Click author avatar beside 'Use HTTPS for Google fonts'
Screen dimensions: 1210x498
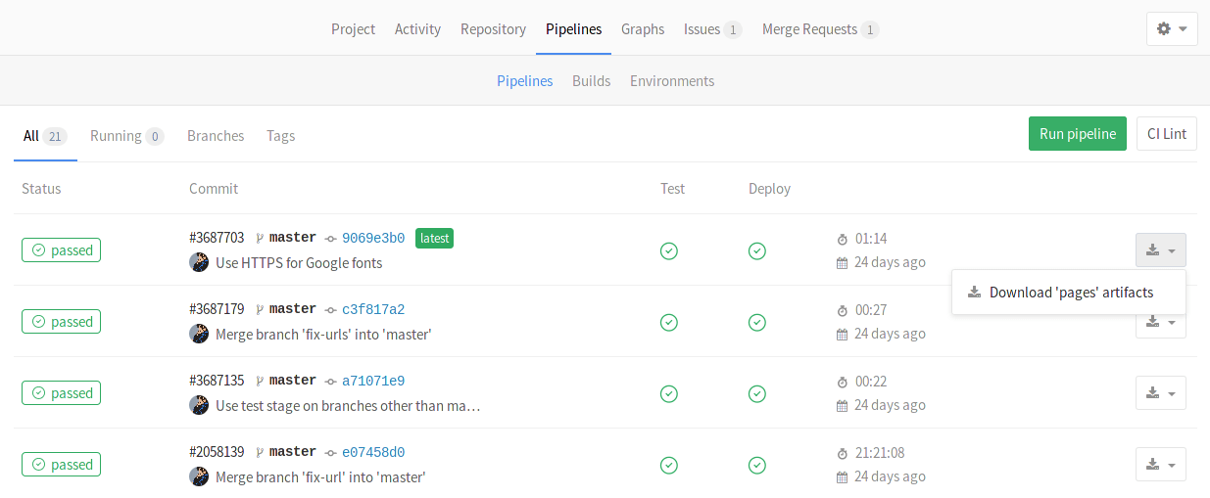pyautogui.click(x=199, y=262)
